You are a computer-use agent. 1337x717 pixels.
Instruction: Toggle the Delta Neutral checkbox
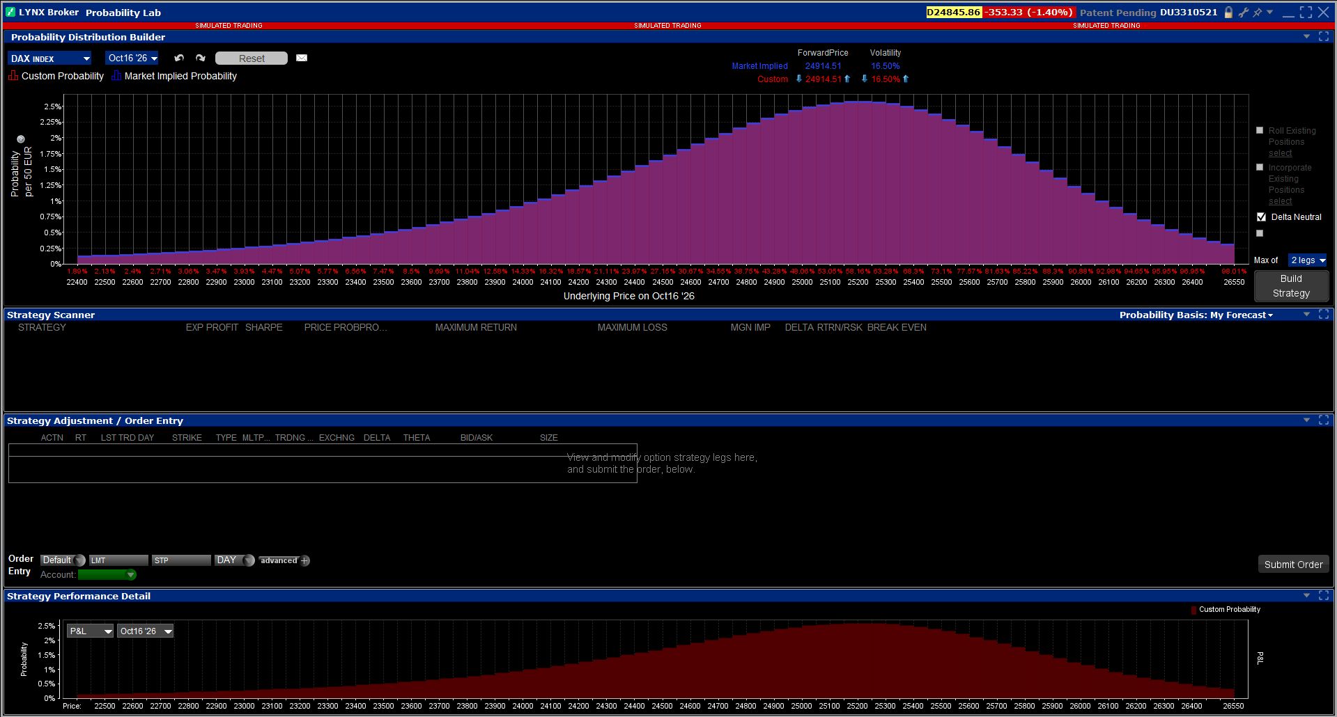(1261, 217)
